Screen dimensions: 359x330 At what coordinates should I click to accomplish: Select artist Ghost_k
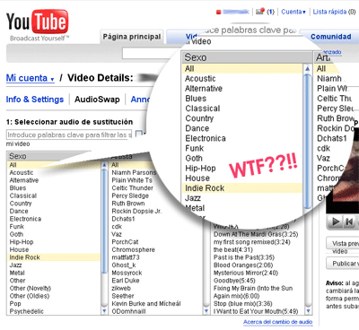tap(124, 265)
